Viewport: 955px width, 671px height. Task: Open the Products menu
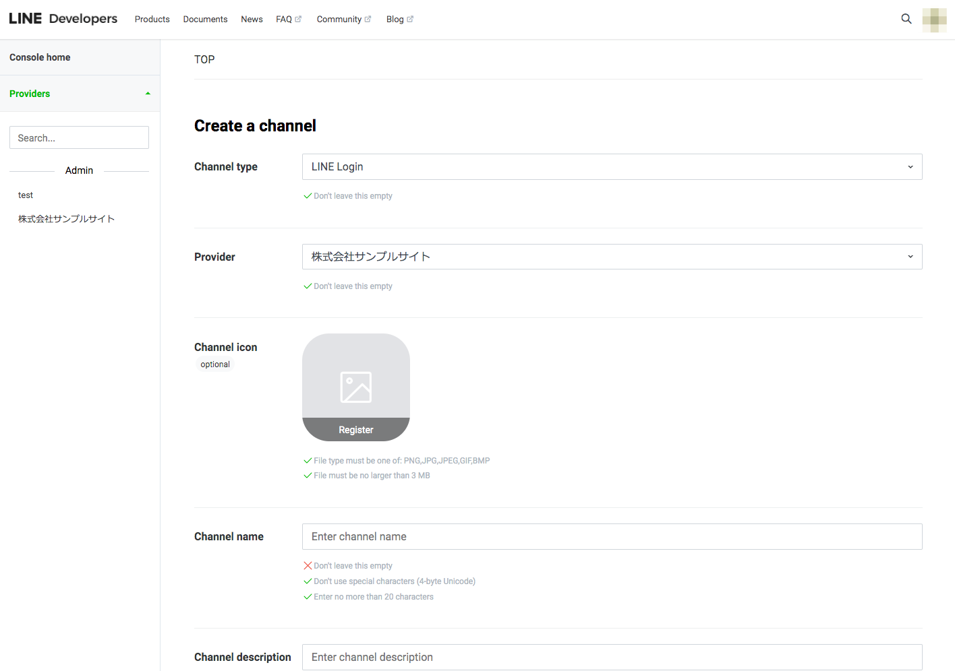coord(152,20)
